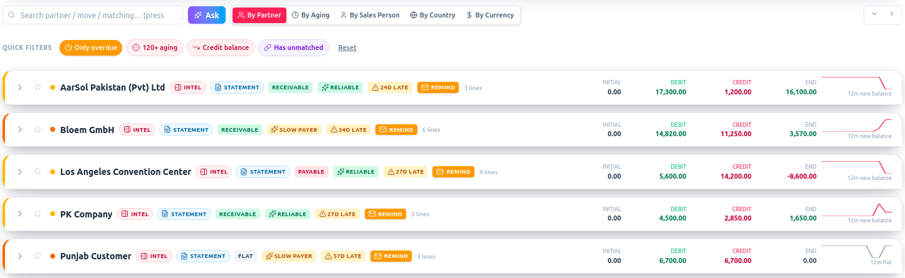Open 24D LATE warning on AarSol
905x278 pixels.
point(390,87)
